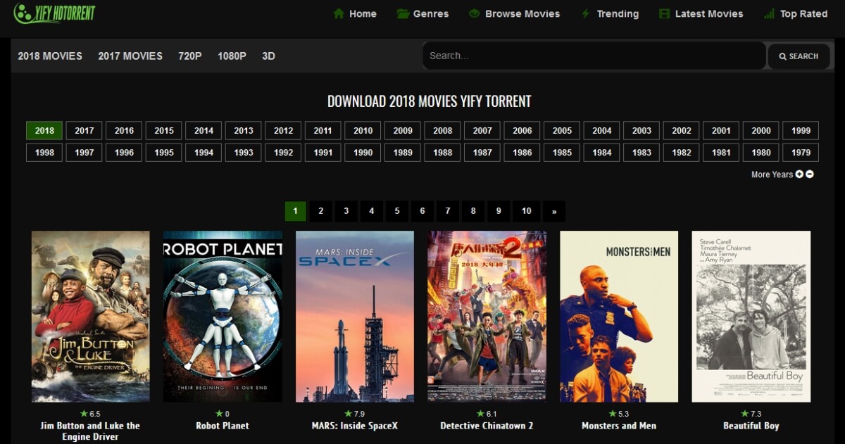
Task: Open the Jim Button and Luke poster
Action: tap(90, 317)
